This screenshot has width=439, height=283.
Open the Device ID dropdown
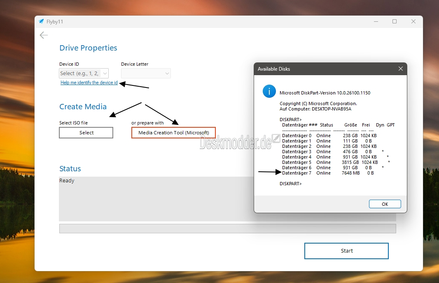tap(84, 74)
